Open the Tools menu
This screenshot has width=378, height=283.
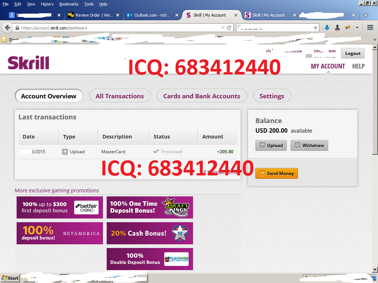(89, 4)
